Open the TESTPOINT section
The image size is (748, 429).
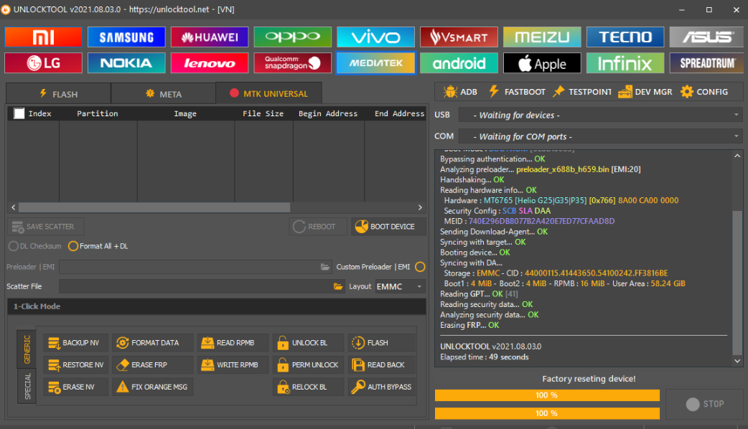(x=582, y=92)
